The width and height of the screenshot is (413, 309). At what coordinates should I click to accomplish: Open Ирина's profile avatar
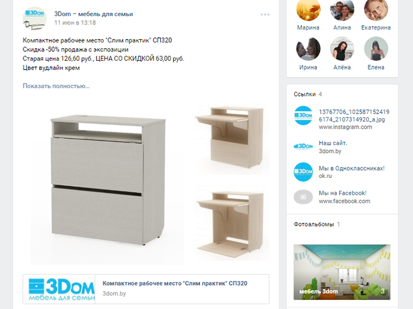pos(308,49)
